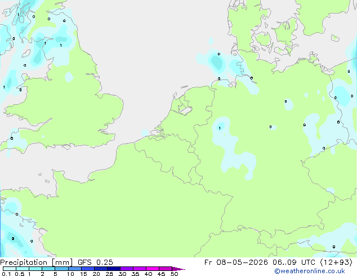Image resolution: width=357 pixels, height=276 pixels.
Task: Open the weatheronline.co.uk link
Action: pyautogui.click(x=310, y=271)
